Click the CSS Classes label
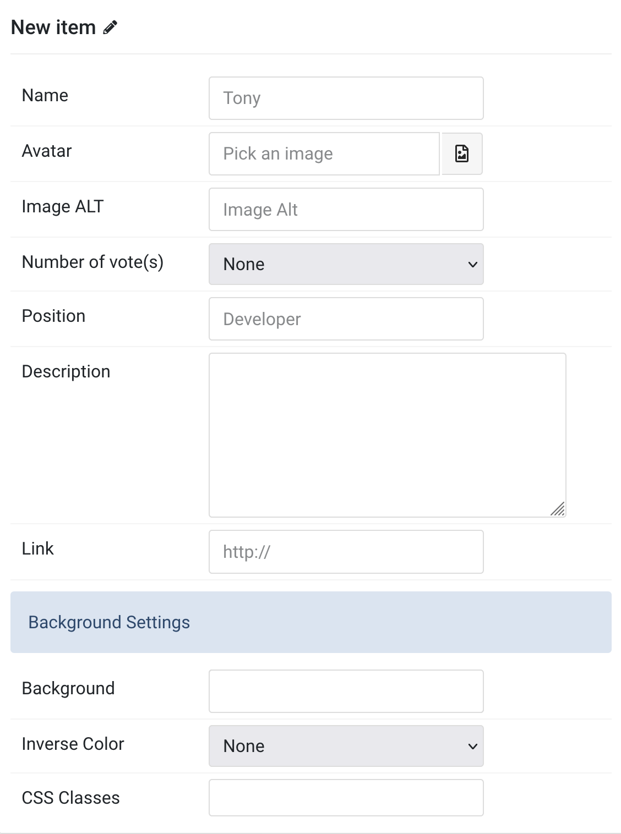 70,798
